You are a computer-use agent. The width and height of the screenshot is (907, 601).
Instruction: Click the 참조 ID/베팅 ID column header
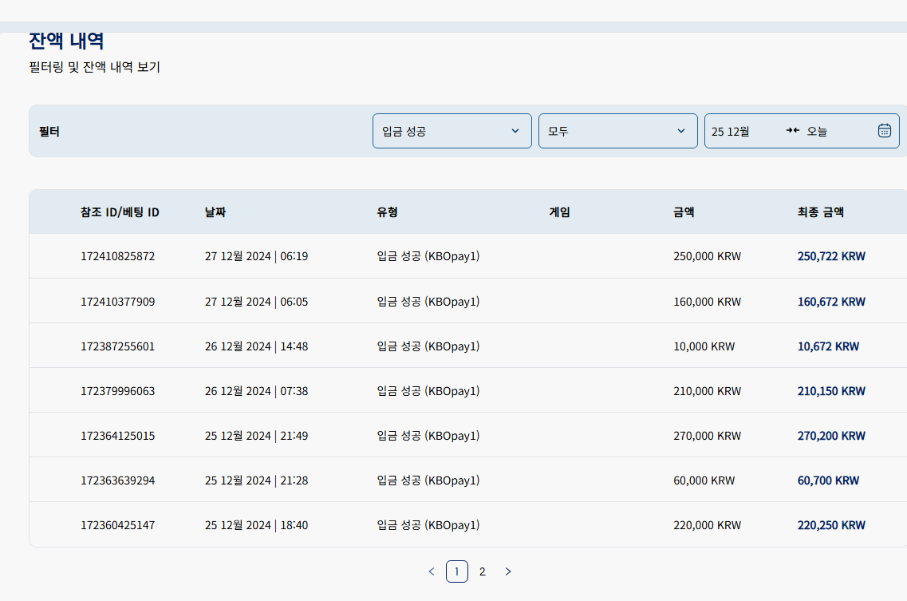coord(120,212)
